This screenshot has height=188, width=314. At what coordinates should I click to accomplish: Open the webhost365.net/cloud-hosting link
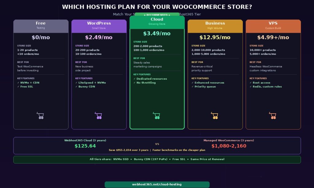click(x=157, y=184)
